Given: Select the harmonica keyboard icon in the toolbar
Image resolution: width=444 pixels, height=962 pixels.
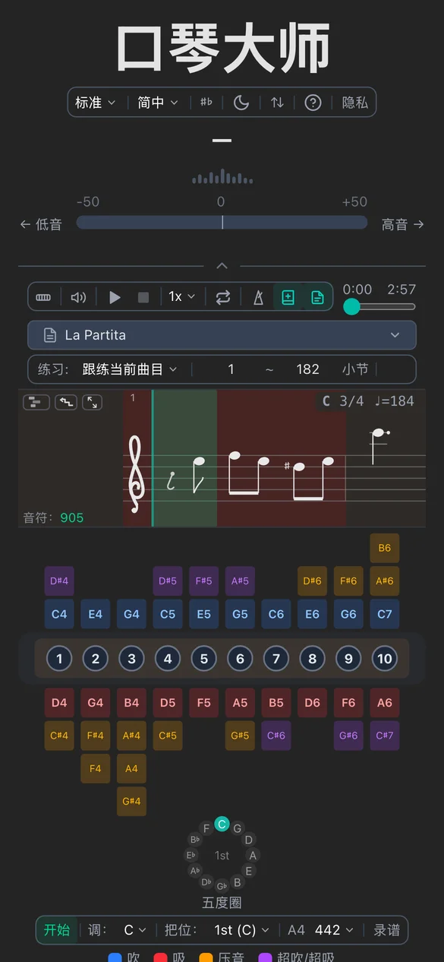Looking at the screenshot, I should 43,297.
